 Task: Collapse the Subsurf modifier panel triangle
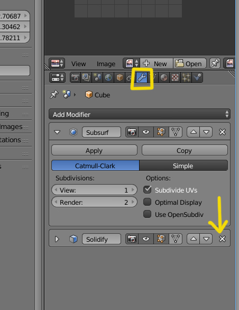pyautogui.click(x=57, y=132)
